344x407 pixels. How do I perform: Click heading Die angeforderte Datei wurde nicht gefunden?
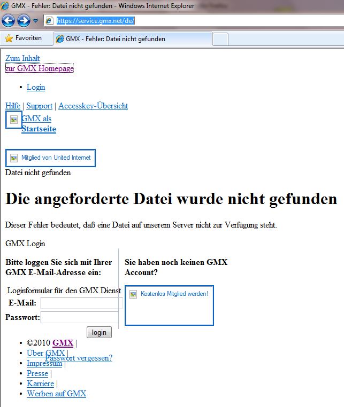pyautogui.click(x=171, y=199)
